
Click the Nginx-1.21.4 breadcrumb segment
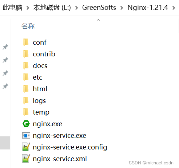click(148, 8)
